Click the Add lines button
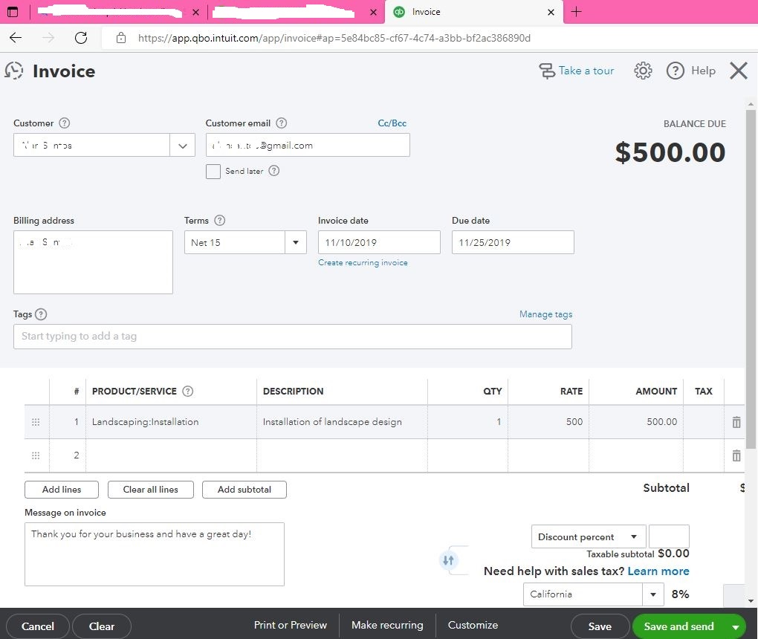The height and width of the screenshot is (639, 758). 62,490
